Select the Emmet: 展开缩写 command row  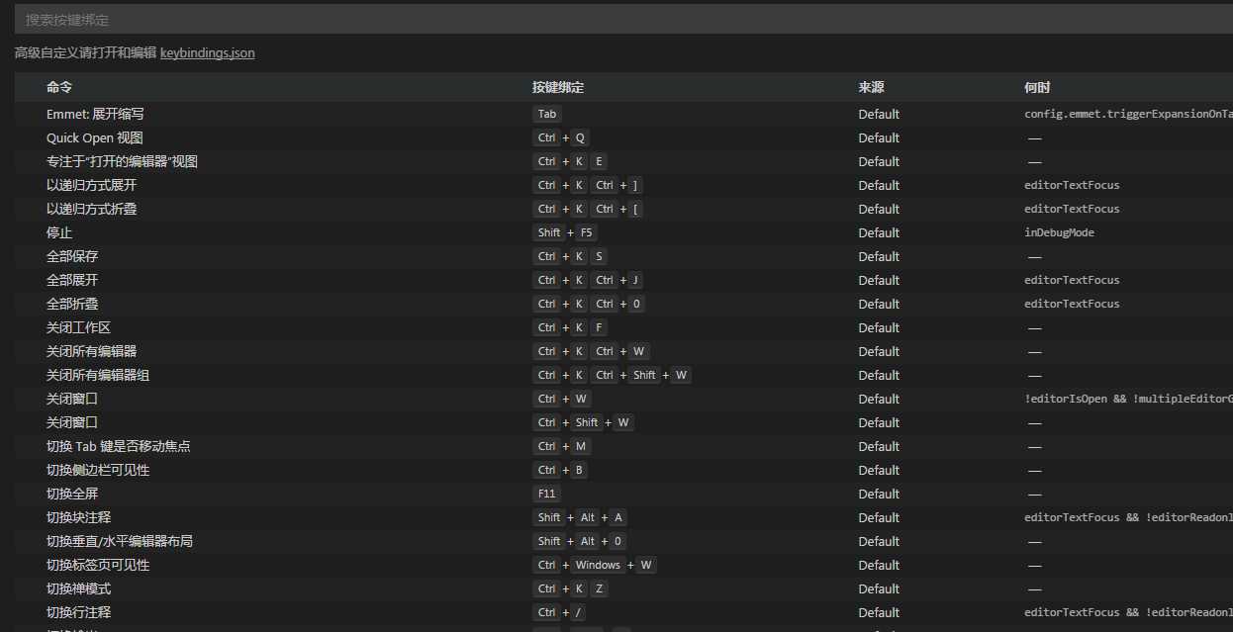coord(95,114)
